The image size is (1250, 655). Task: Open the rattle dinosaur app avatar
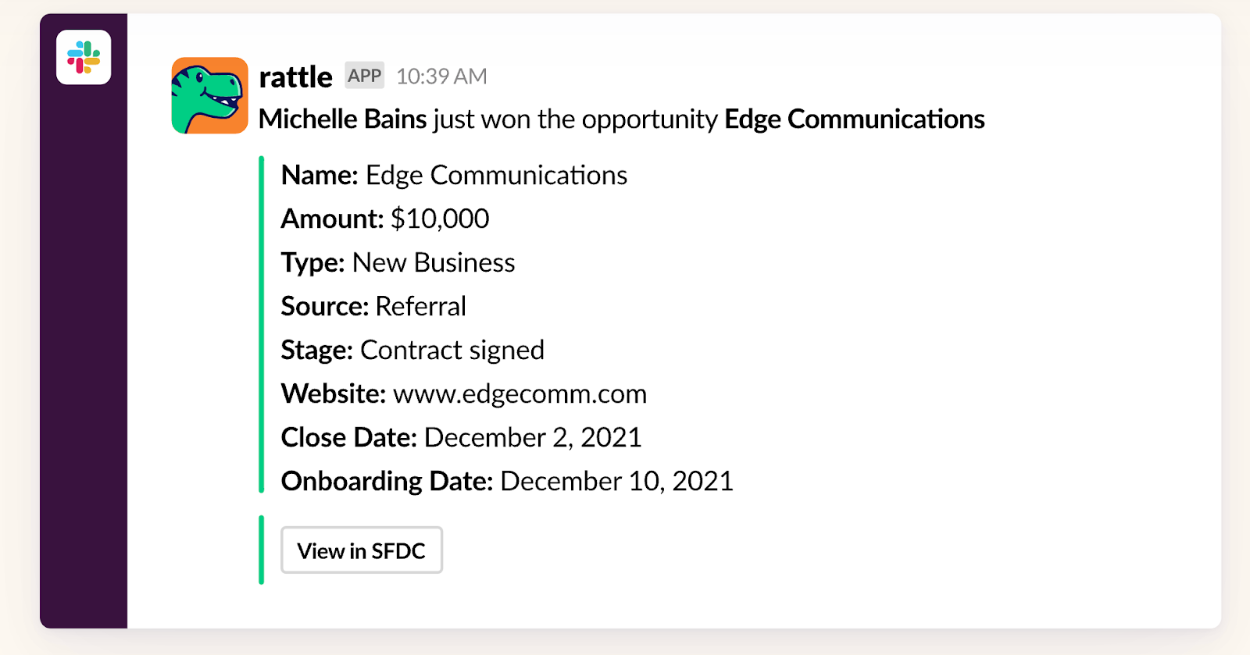209,95
